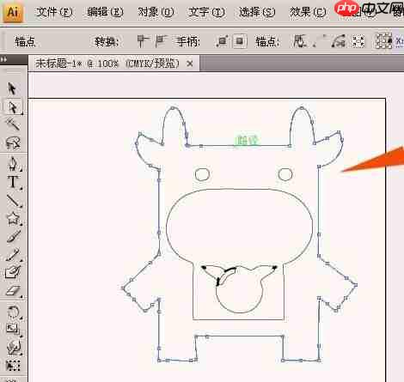
Task: Show handles for multiple selected anchors
Action: pyautogui.click(x=222, y=41)
